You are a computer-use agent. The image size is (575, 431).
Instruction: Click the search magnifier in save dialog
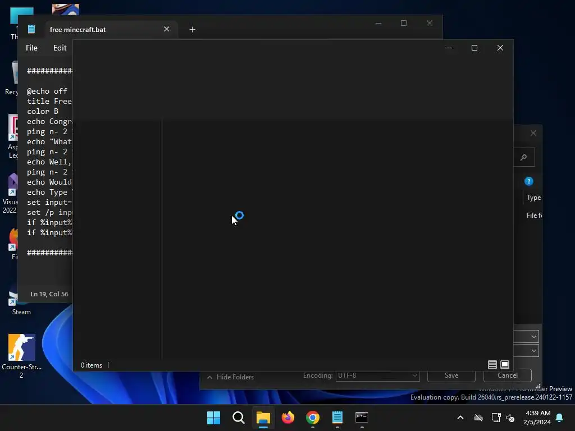pyautogui.click(x=524, y=157)
